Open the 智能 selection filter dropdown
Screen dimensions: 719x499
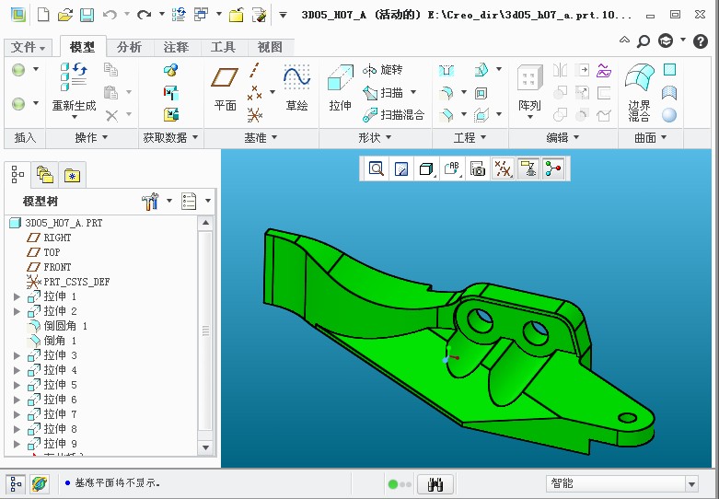691,484
